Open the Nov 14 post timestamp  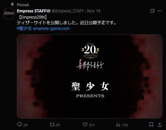click(94, 11)
